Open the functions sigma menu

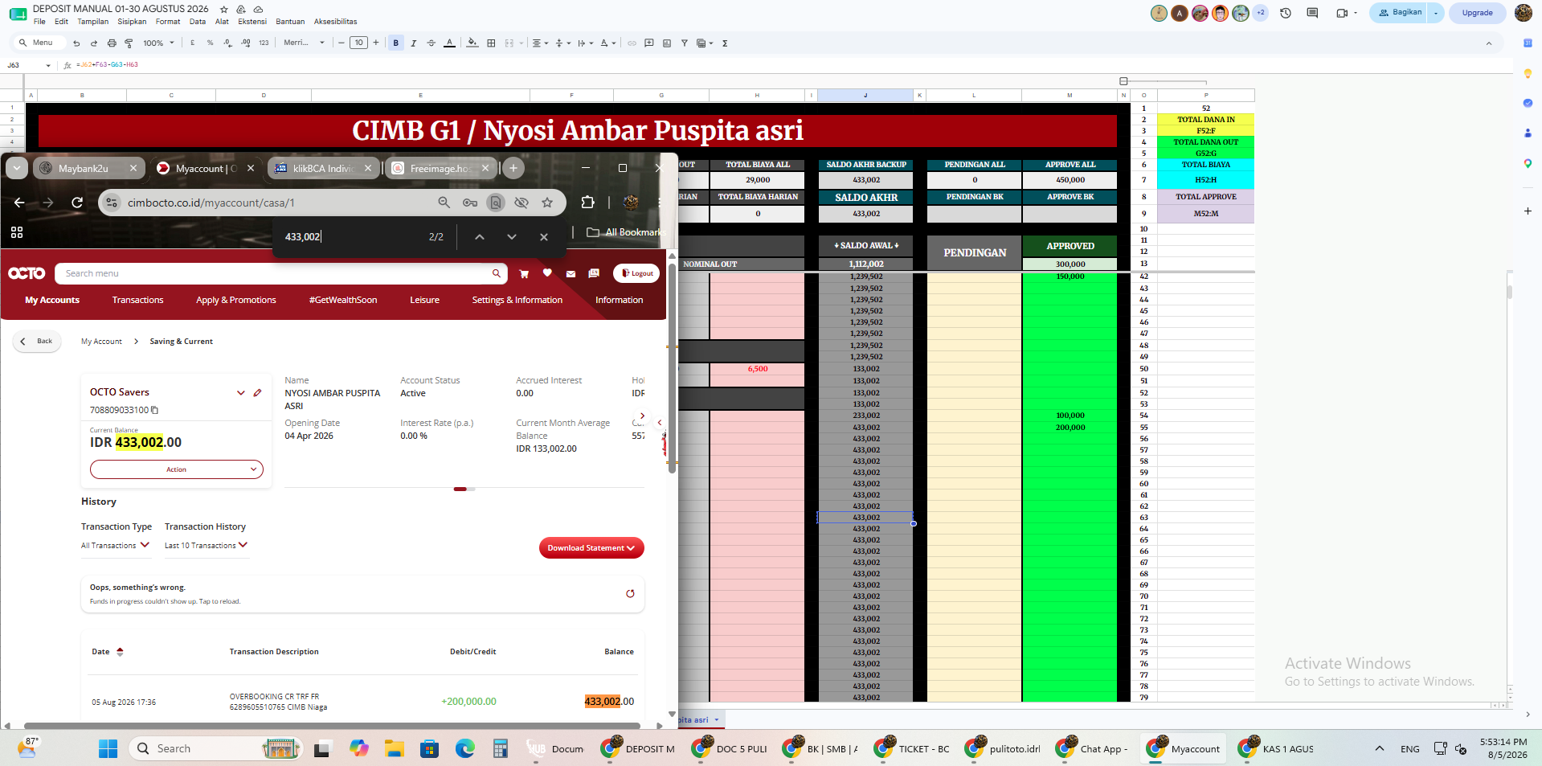[x=725, y=43]
